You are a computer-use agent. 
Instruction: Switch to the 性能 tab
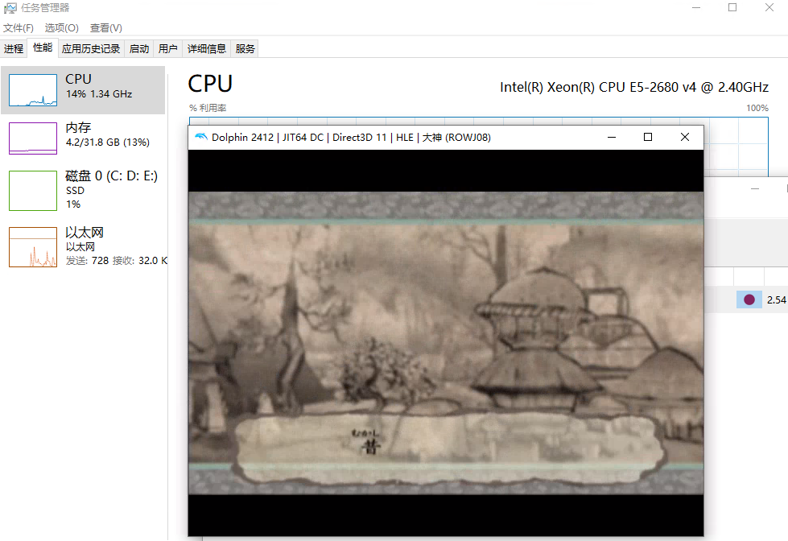coord(43,47)
